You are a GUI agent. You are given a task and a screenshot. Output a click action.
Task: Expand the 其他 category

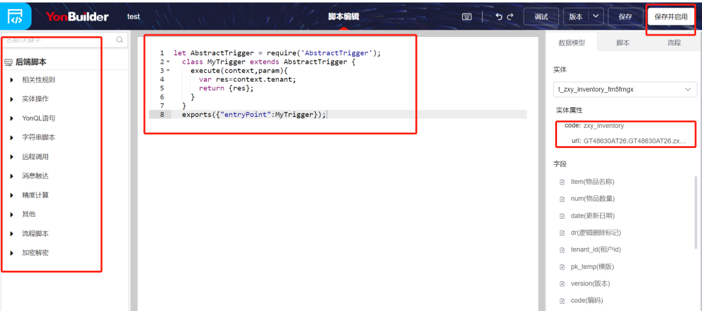pos(12,215)
